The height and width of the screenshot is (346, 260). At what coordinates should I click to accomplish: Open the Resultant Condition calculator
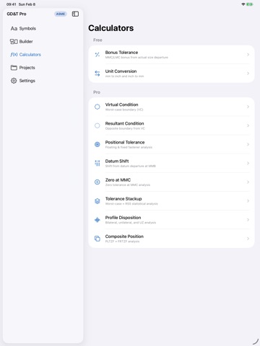tap(171, 125)
